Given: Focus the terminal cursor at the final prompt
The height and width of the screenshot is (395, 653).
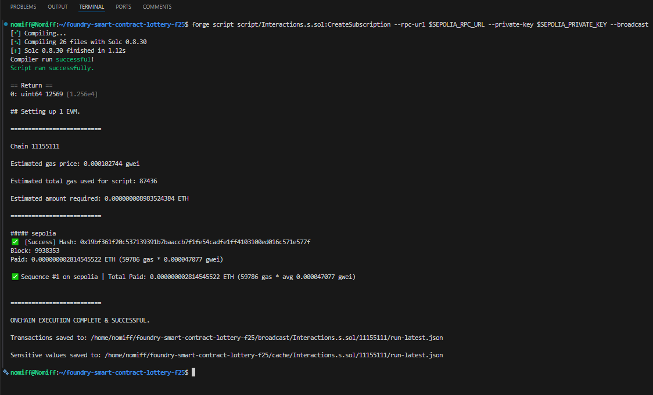Looking at the screenshot, I should pos(193,372).
